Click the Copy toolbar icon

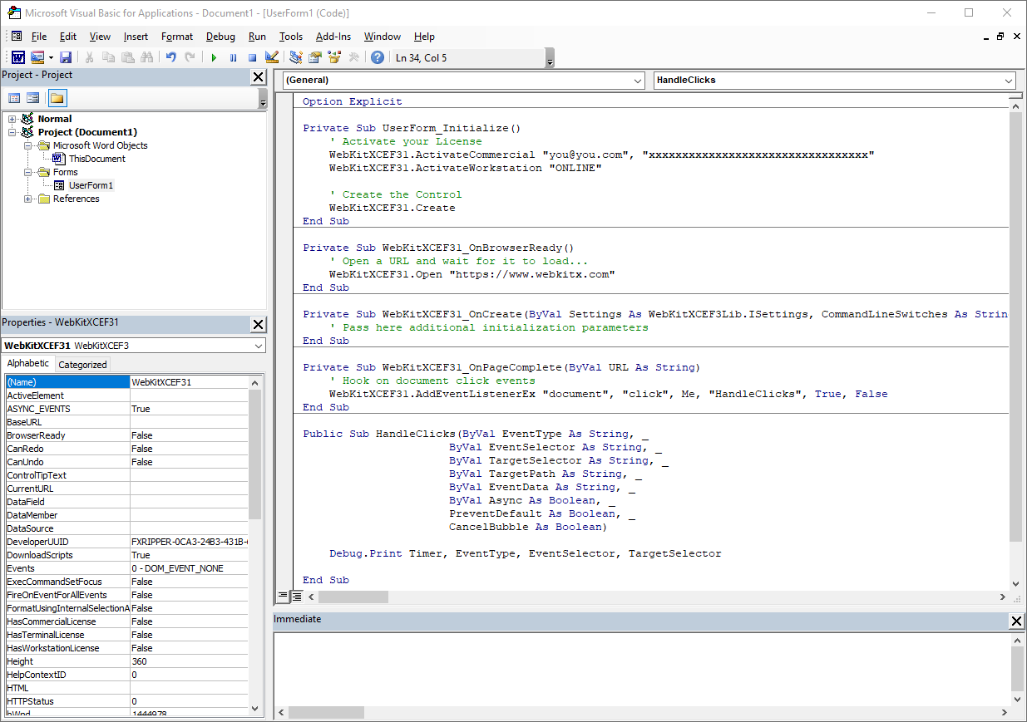coord(108,57)
